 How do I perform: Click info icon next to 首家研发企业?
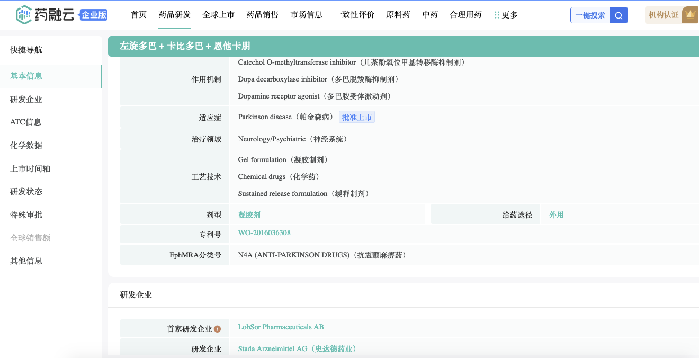pyautogui.click(x=217, y=329)
